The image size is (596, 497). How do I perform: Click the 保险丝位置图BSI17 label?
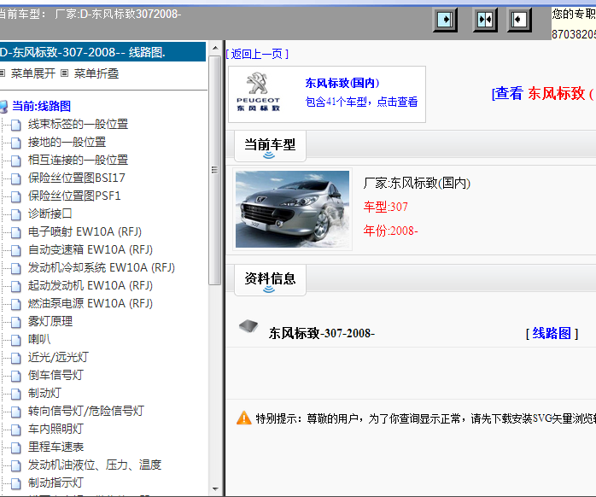tap(76, 178)
